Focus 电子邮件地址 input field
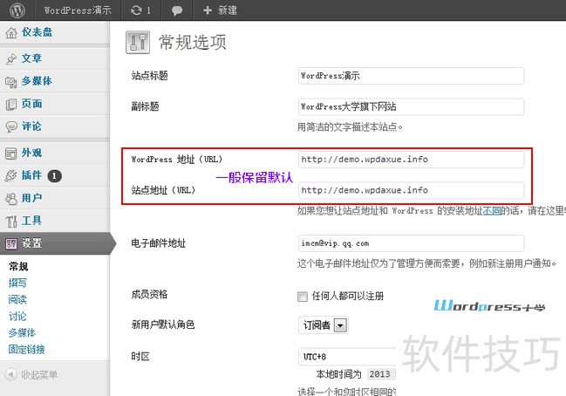 (x=411, y=243)
